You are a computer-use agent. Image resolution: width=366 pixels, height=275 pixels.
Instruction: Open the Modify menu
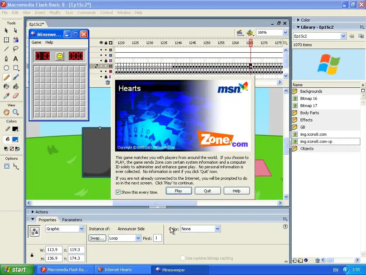[55, 13]
